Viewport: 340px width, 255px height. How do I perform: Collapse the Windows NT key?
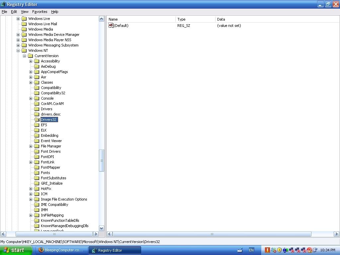pos(18,50)
